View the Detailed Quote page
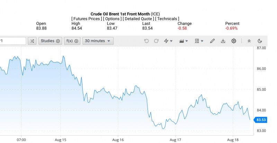Image resolution: width=277 pixels, height=143 pixels. point(138,19)
